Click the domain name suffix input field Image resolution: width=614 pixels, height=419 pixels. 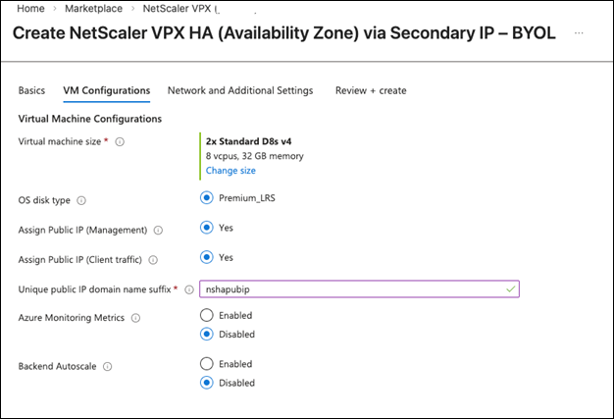click(359, 289)
